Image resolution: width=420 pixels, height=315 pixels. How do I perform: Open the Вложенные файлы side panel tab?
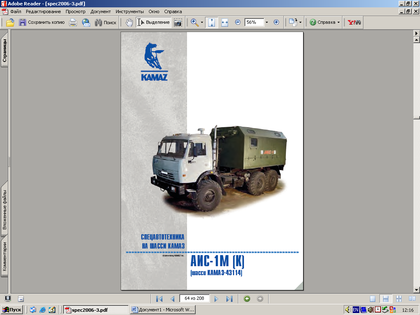click(5, 210)
